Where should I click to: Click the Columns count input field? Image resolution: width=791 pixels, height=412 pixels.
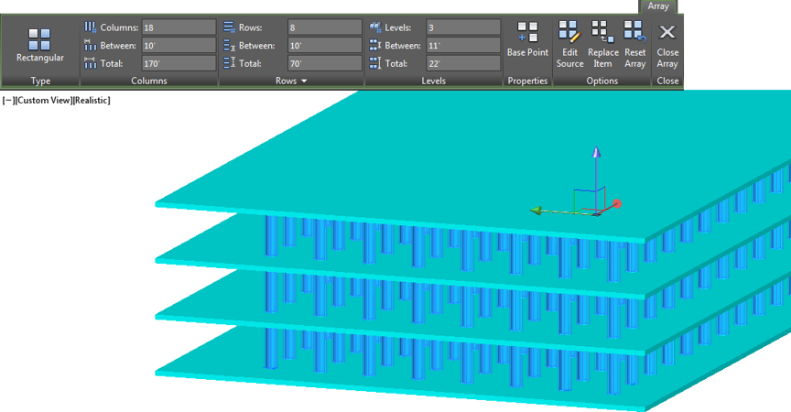click(x=179, y=27)
